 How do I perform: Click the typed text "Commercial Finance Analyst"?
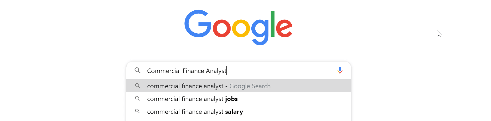pyautogui.click(x=187, y=71)
